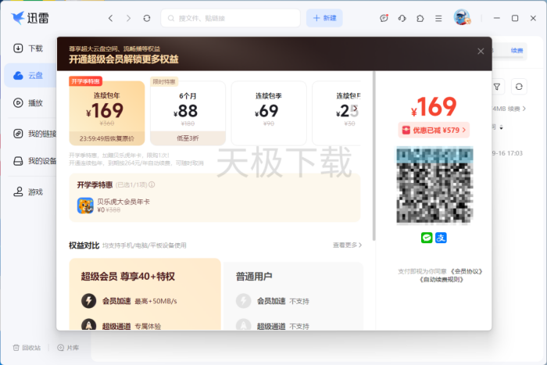The image size is (547, 365).
Task: Click the 普通用户 column heading
Action: 254,277
